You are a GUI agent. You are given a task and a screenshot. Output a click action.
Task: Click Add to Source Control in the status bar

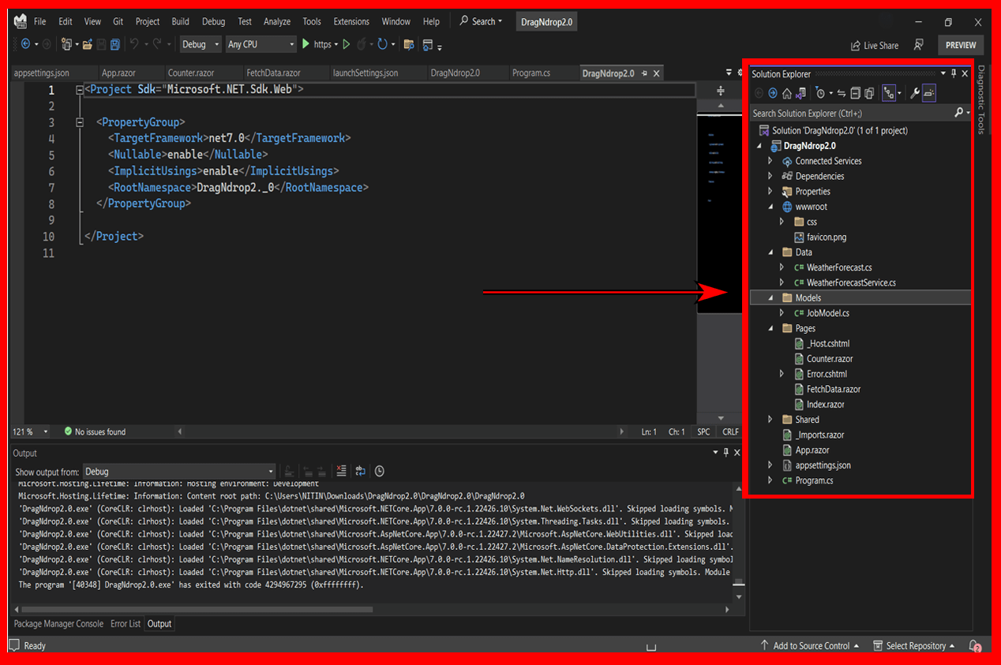812,645
